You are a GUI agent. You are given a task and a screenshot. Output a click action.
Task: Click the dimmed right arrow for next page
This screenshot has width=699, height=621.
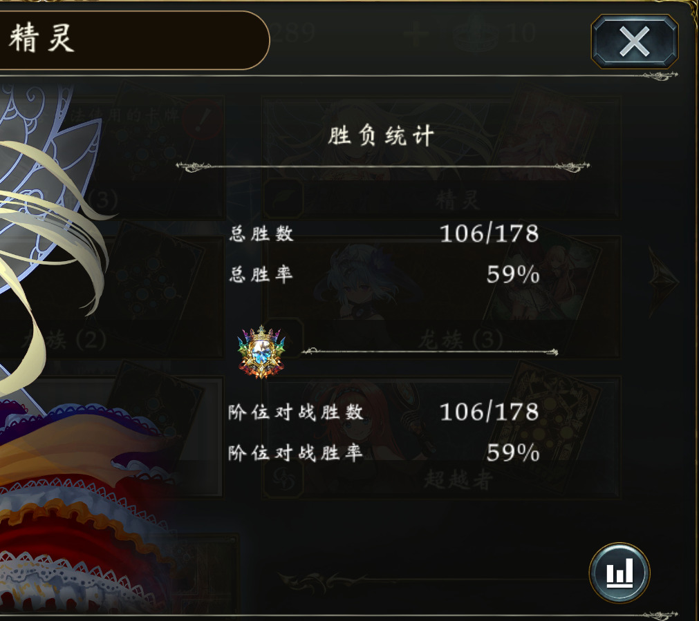pos(663,281)
